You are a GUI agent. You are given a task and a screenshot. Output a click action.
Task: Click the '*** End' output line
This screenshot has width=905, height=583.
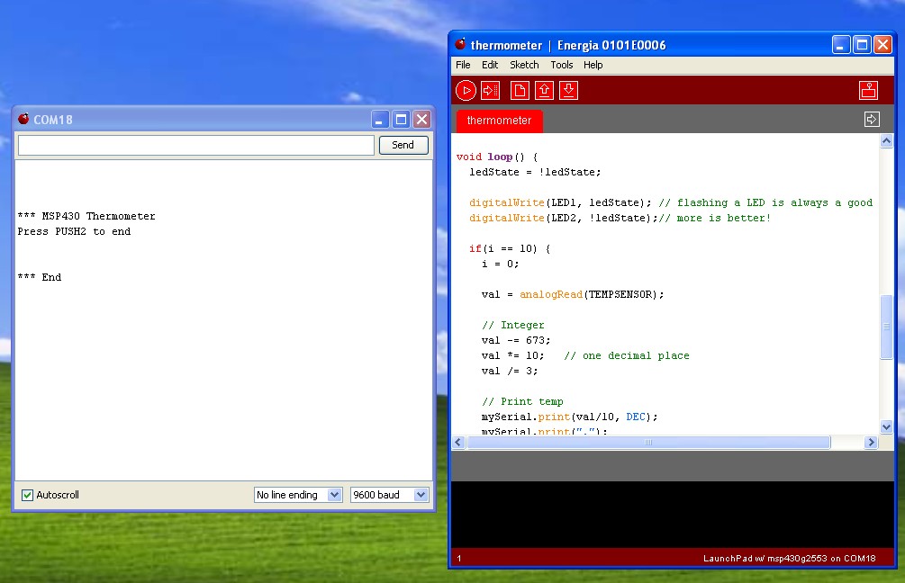[x=40, y=277]
